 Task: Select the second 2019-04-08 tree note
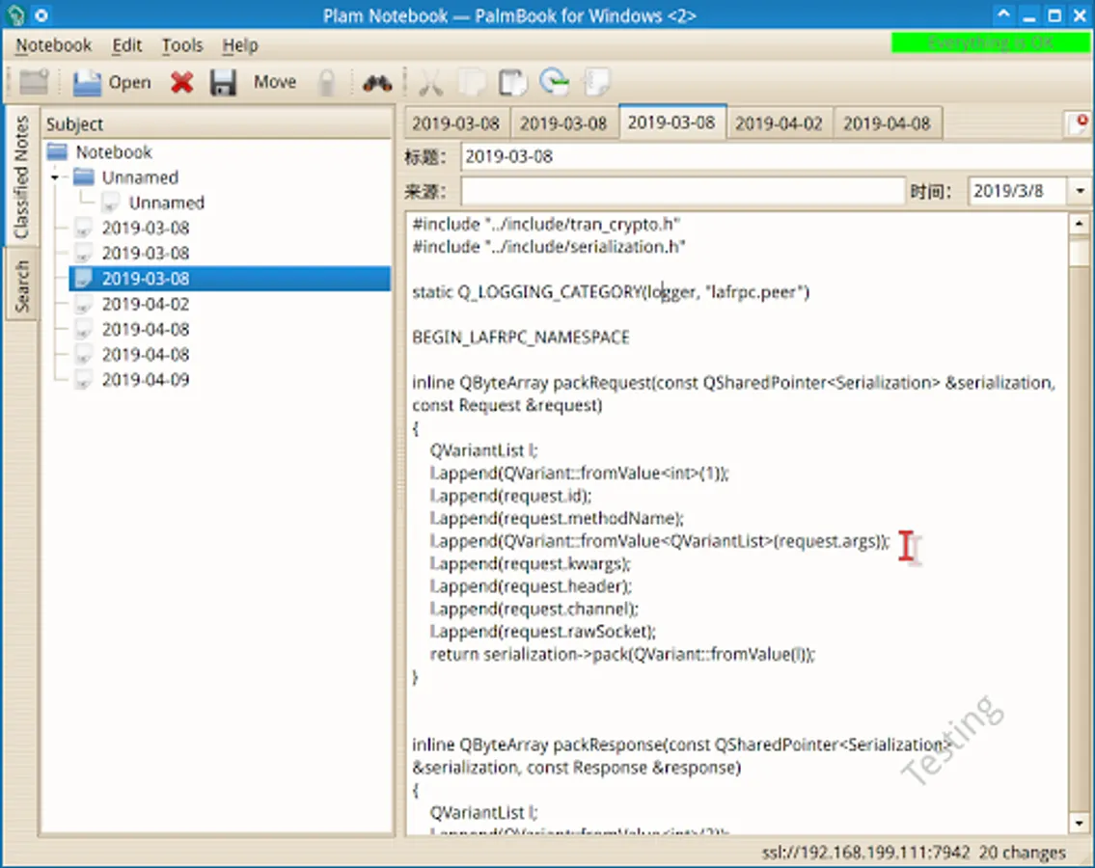pyautogui.click(x=146, y=354)
